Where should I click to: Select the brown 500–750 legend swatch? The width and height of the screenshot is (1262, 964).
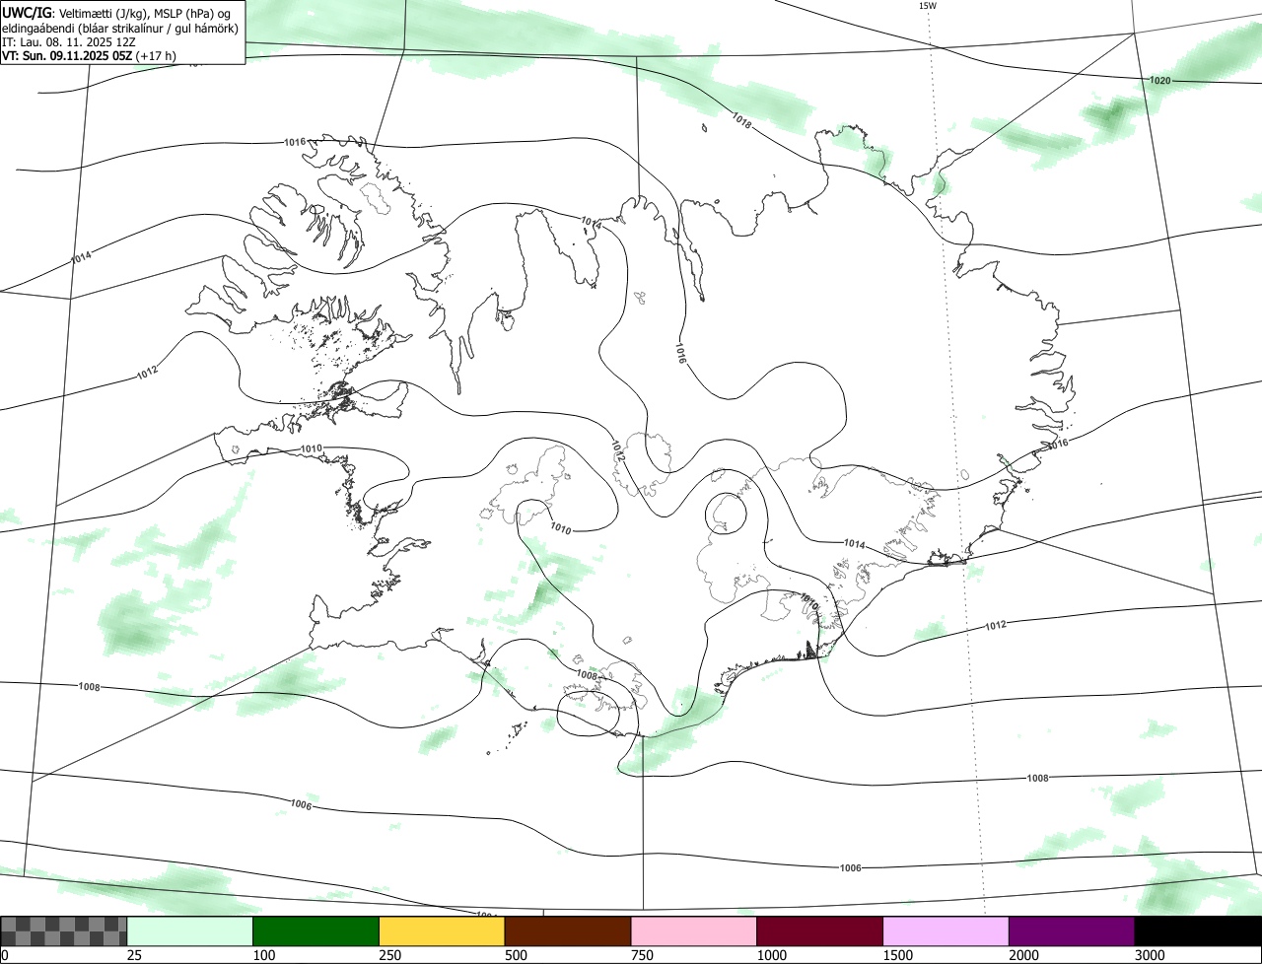568,930
